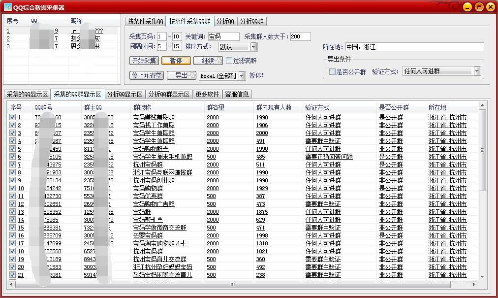498x298 pixels.
Task: Click the 导出 button
Action: (x=182, y=75)
